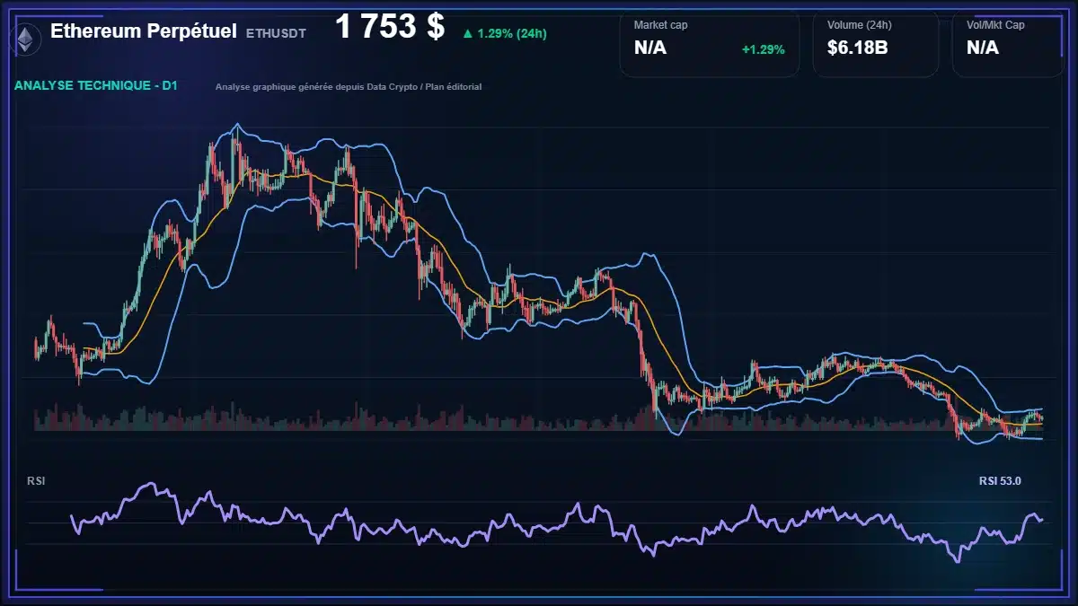
Task: Click the ANALYSE TECHNIQUE - D1 heading
Action: click(95, 86)
